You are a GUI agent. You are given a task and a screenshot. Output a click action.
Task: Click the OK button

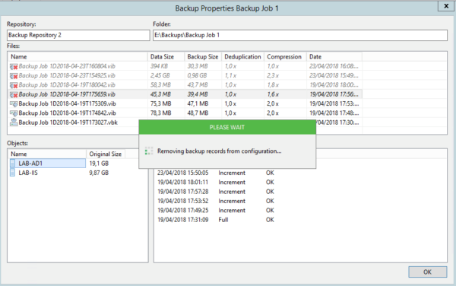(x=427, y=272)
